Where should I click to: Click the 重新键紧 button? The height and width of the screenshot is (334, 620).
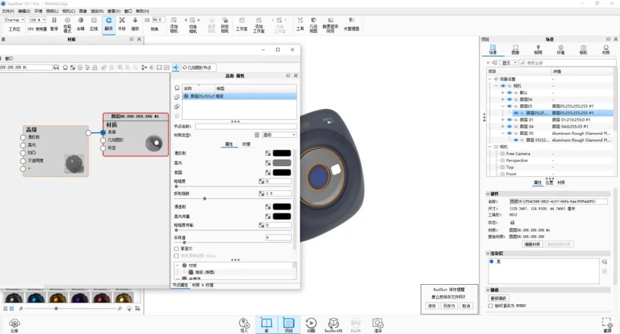click(498, 298)
